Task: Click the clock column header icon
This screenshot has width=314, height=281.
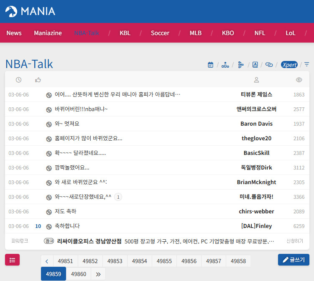Action: pyautogui.click(x=19, y=80)
